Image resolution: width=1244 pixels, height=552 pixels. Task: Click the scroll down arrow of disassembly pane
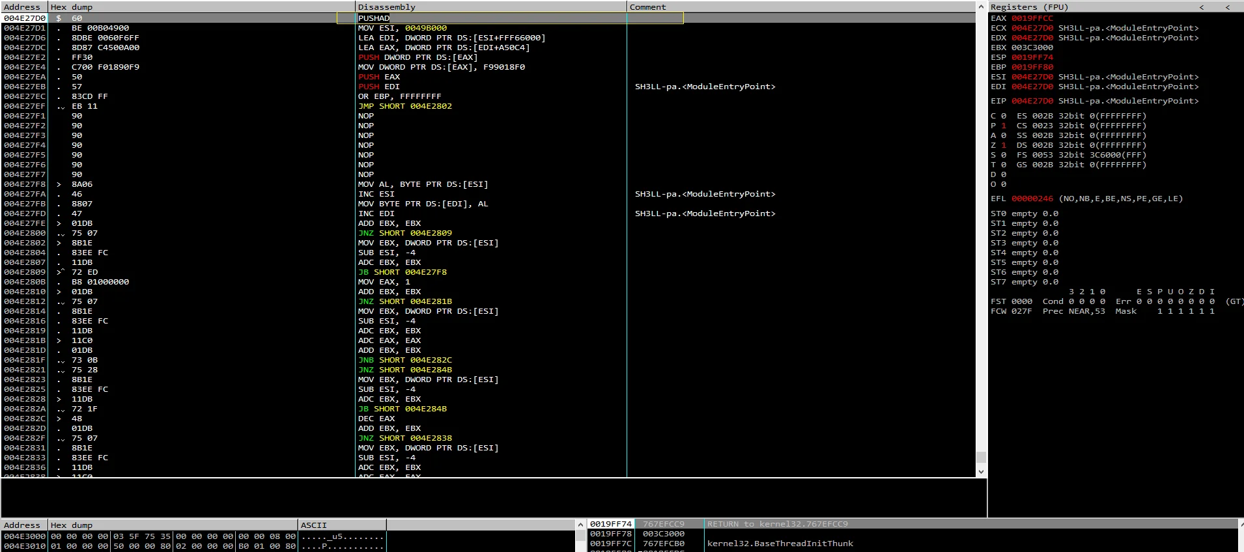point(981,471)
